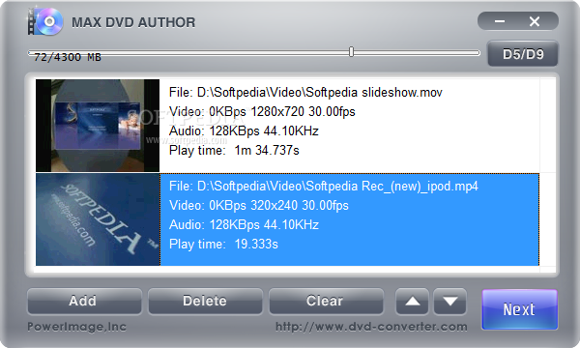580x348 pixels.
Task: Click the Video: 0KBps 320x240 30.00fps line
Action: point(258,205)
